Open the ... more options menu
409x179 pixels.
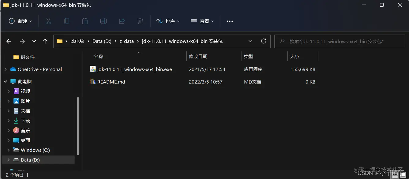coord(230,21)
